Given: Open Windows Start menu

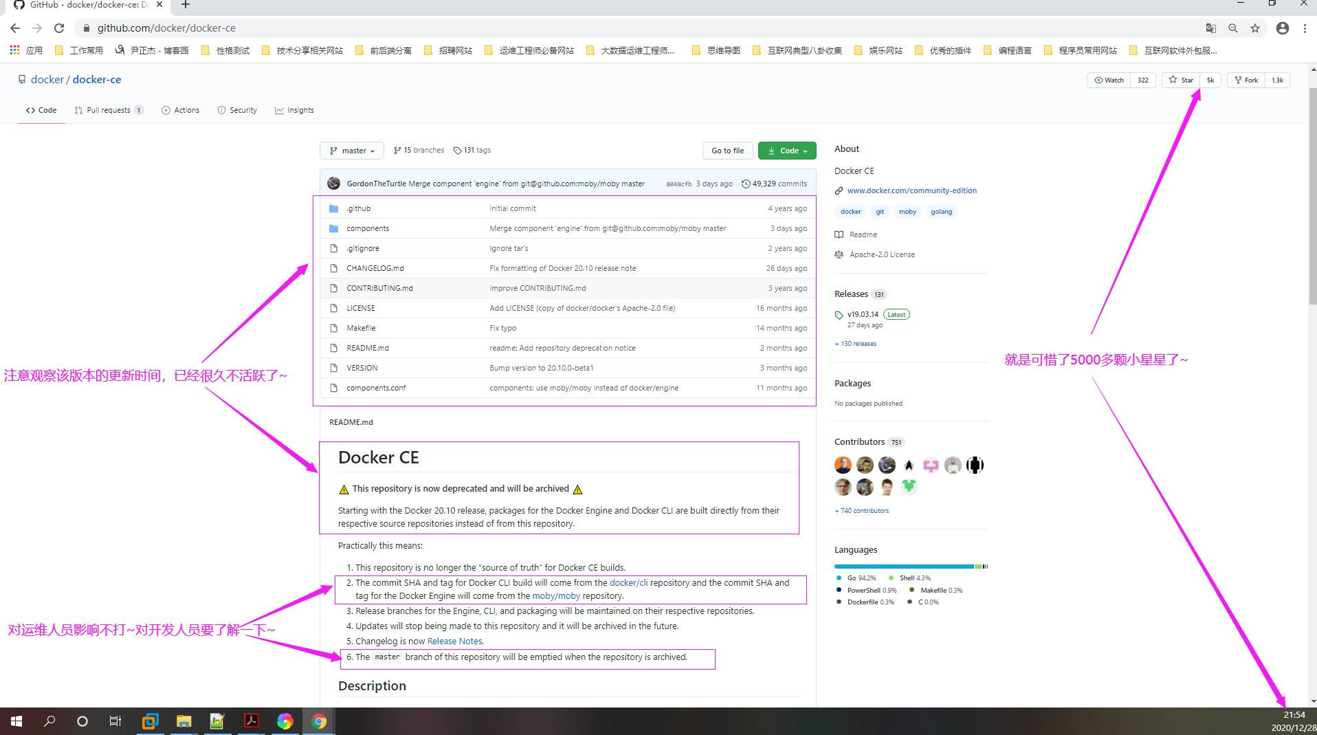Looking at the screenshot, I should (16, 721).
